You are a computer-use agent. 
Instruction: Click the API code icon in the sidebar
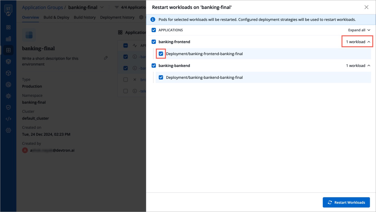pyautogui.click(x=8, y=119)
